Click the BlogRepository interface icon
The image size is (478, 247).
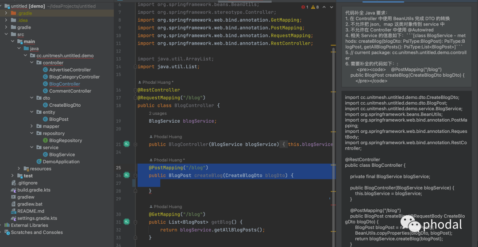click(45, 140)
